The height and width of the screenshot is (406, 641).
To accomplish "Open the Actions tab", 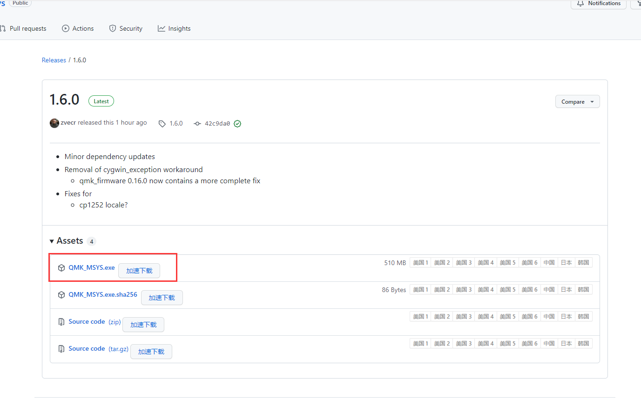I will [x=78, y=28].
